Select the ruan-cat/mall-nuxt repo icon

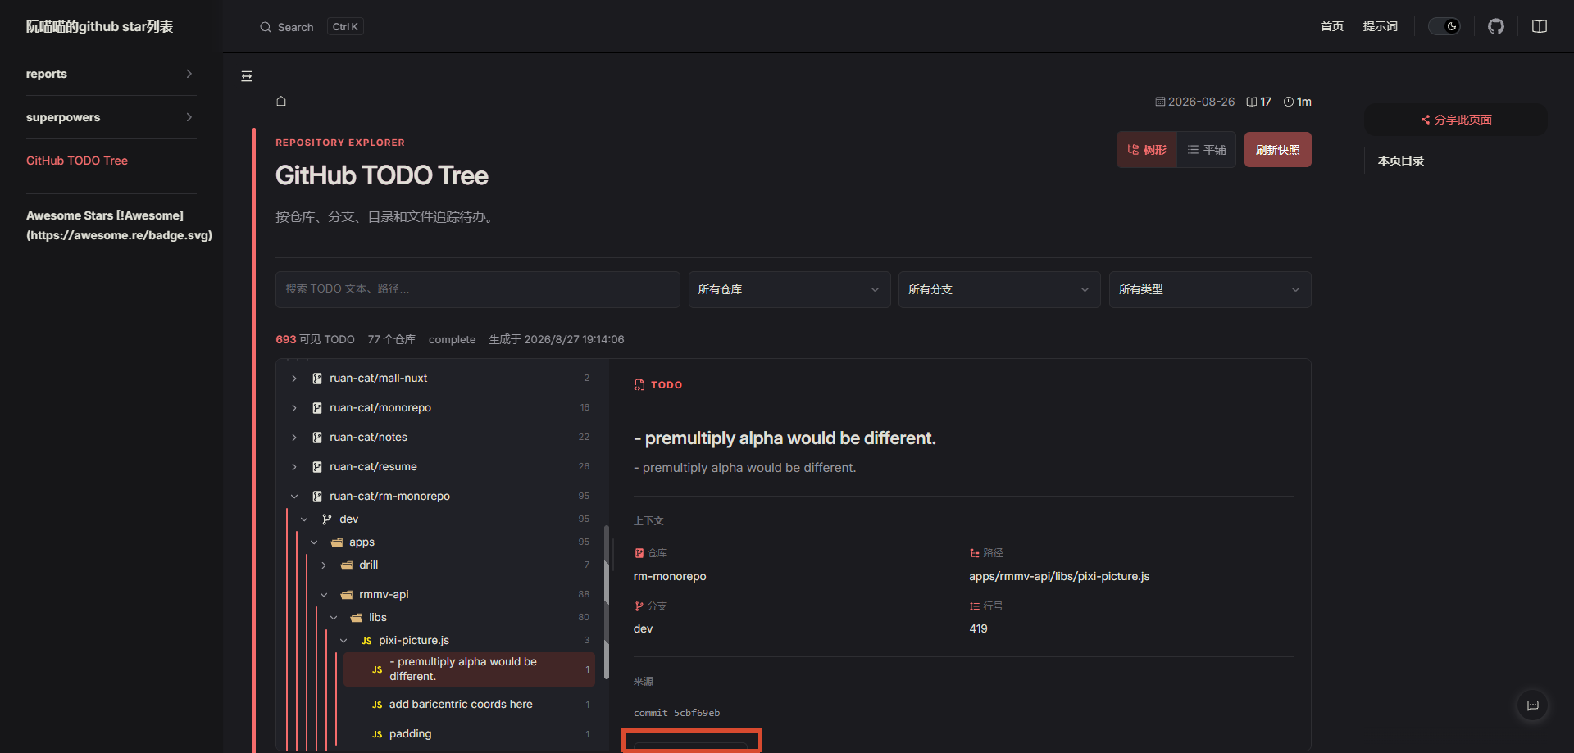coord(317,379)
